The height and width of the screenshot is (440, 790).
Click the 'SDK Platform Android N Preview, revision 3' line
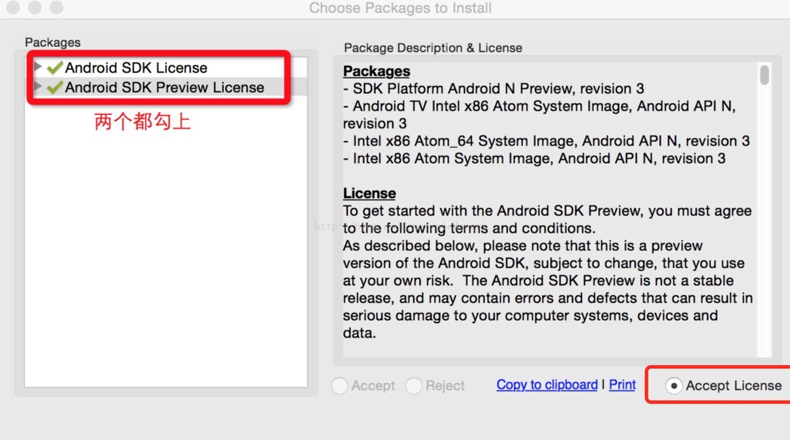pos(493,89)
